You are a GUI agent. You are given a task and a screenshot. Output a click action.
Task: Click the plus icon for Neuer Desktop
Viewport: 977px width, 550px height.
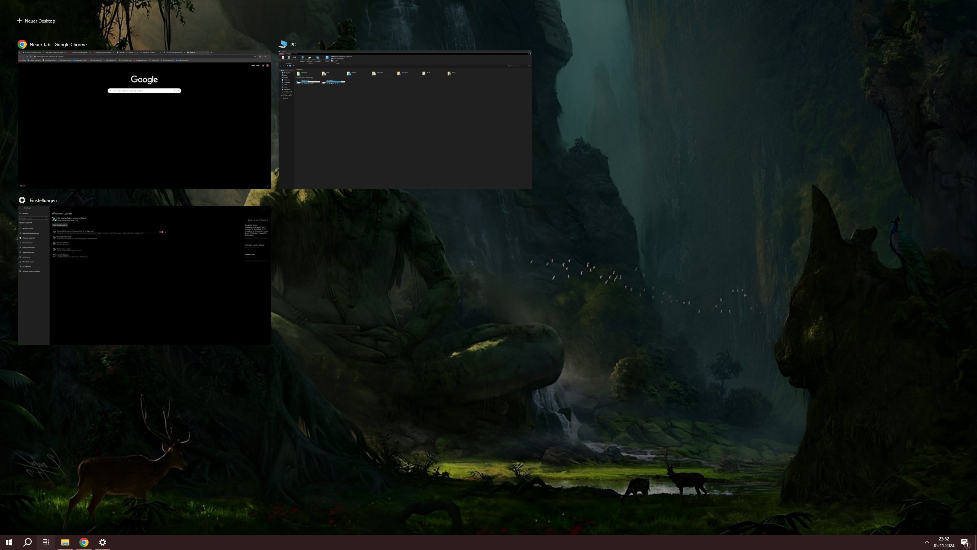coord(19,21)
